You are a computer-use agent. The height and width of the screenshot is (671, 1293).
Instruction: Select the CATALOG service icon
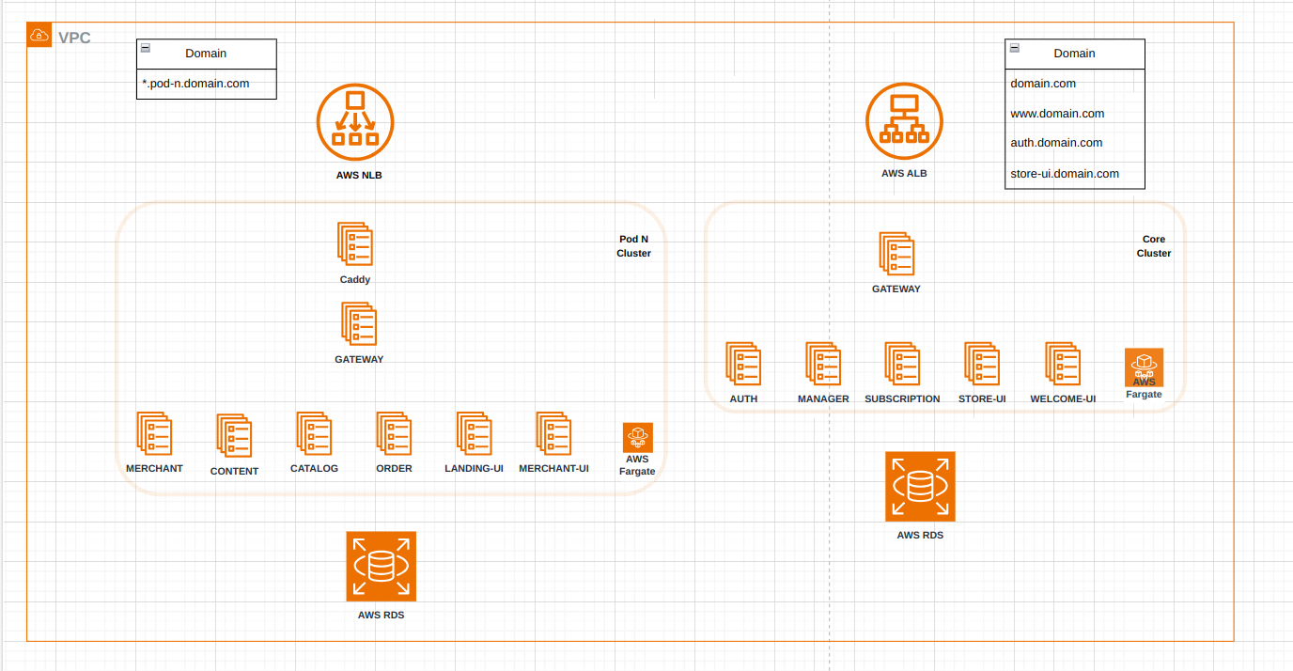pyautogui.click(x=314, y=433)
